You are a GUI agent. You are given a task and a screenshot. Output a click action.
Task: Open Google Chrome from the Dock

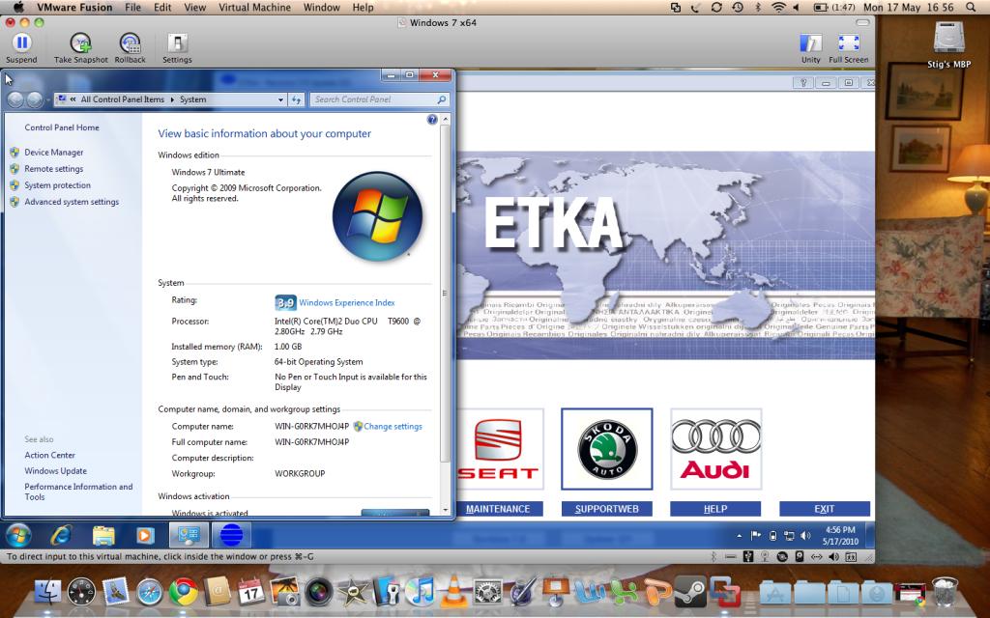(183, 592)
